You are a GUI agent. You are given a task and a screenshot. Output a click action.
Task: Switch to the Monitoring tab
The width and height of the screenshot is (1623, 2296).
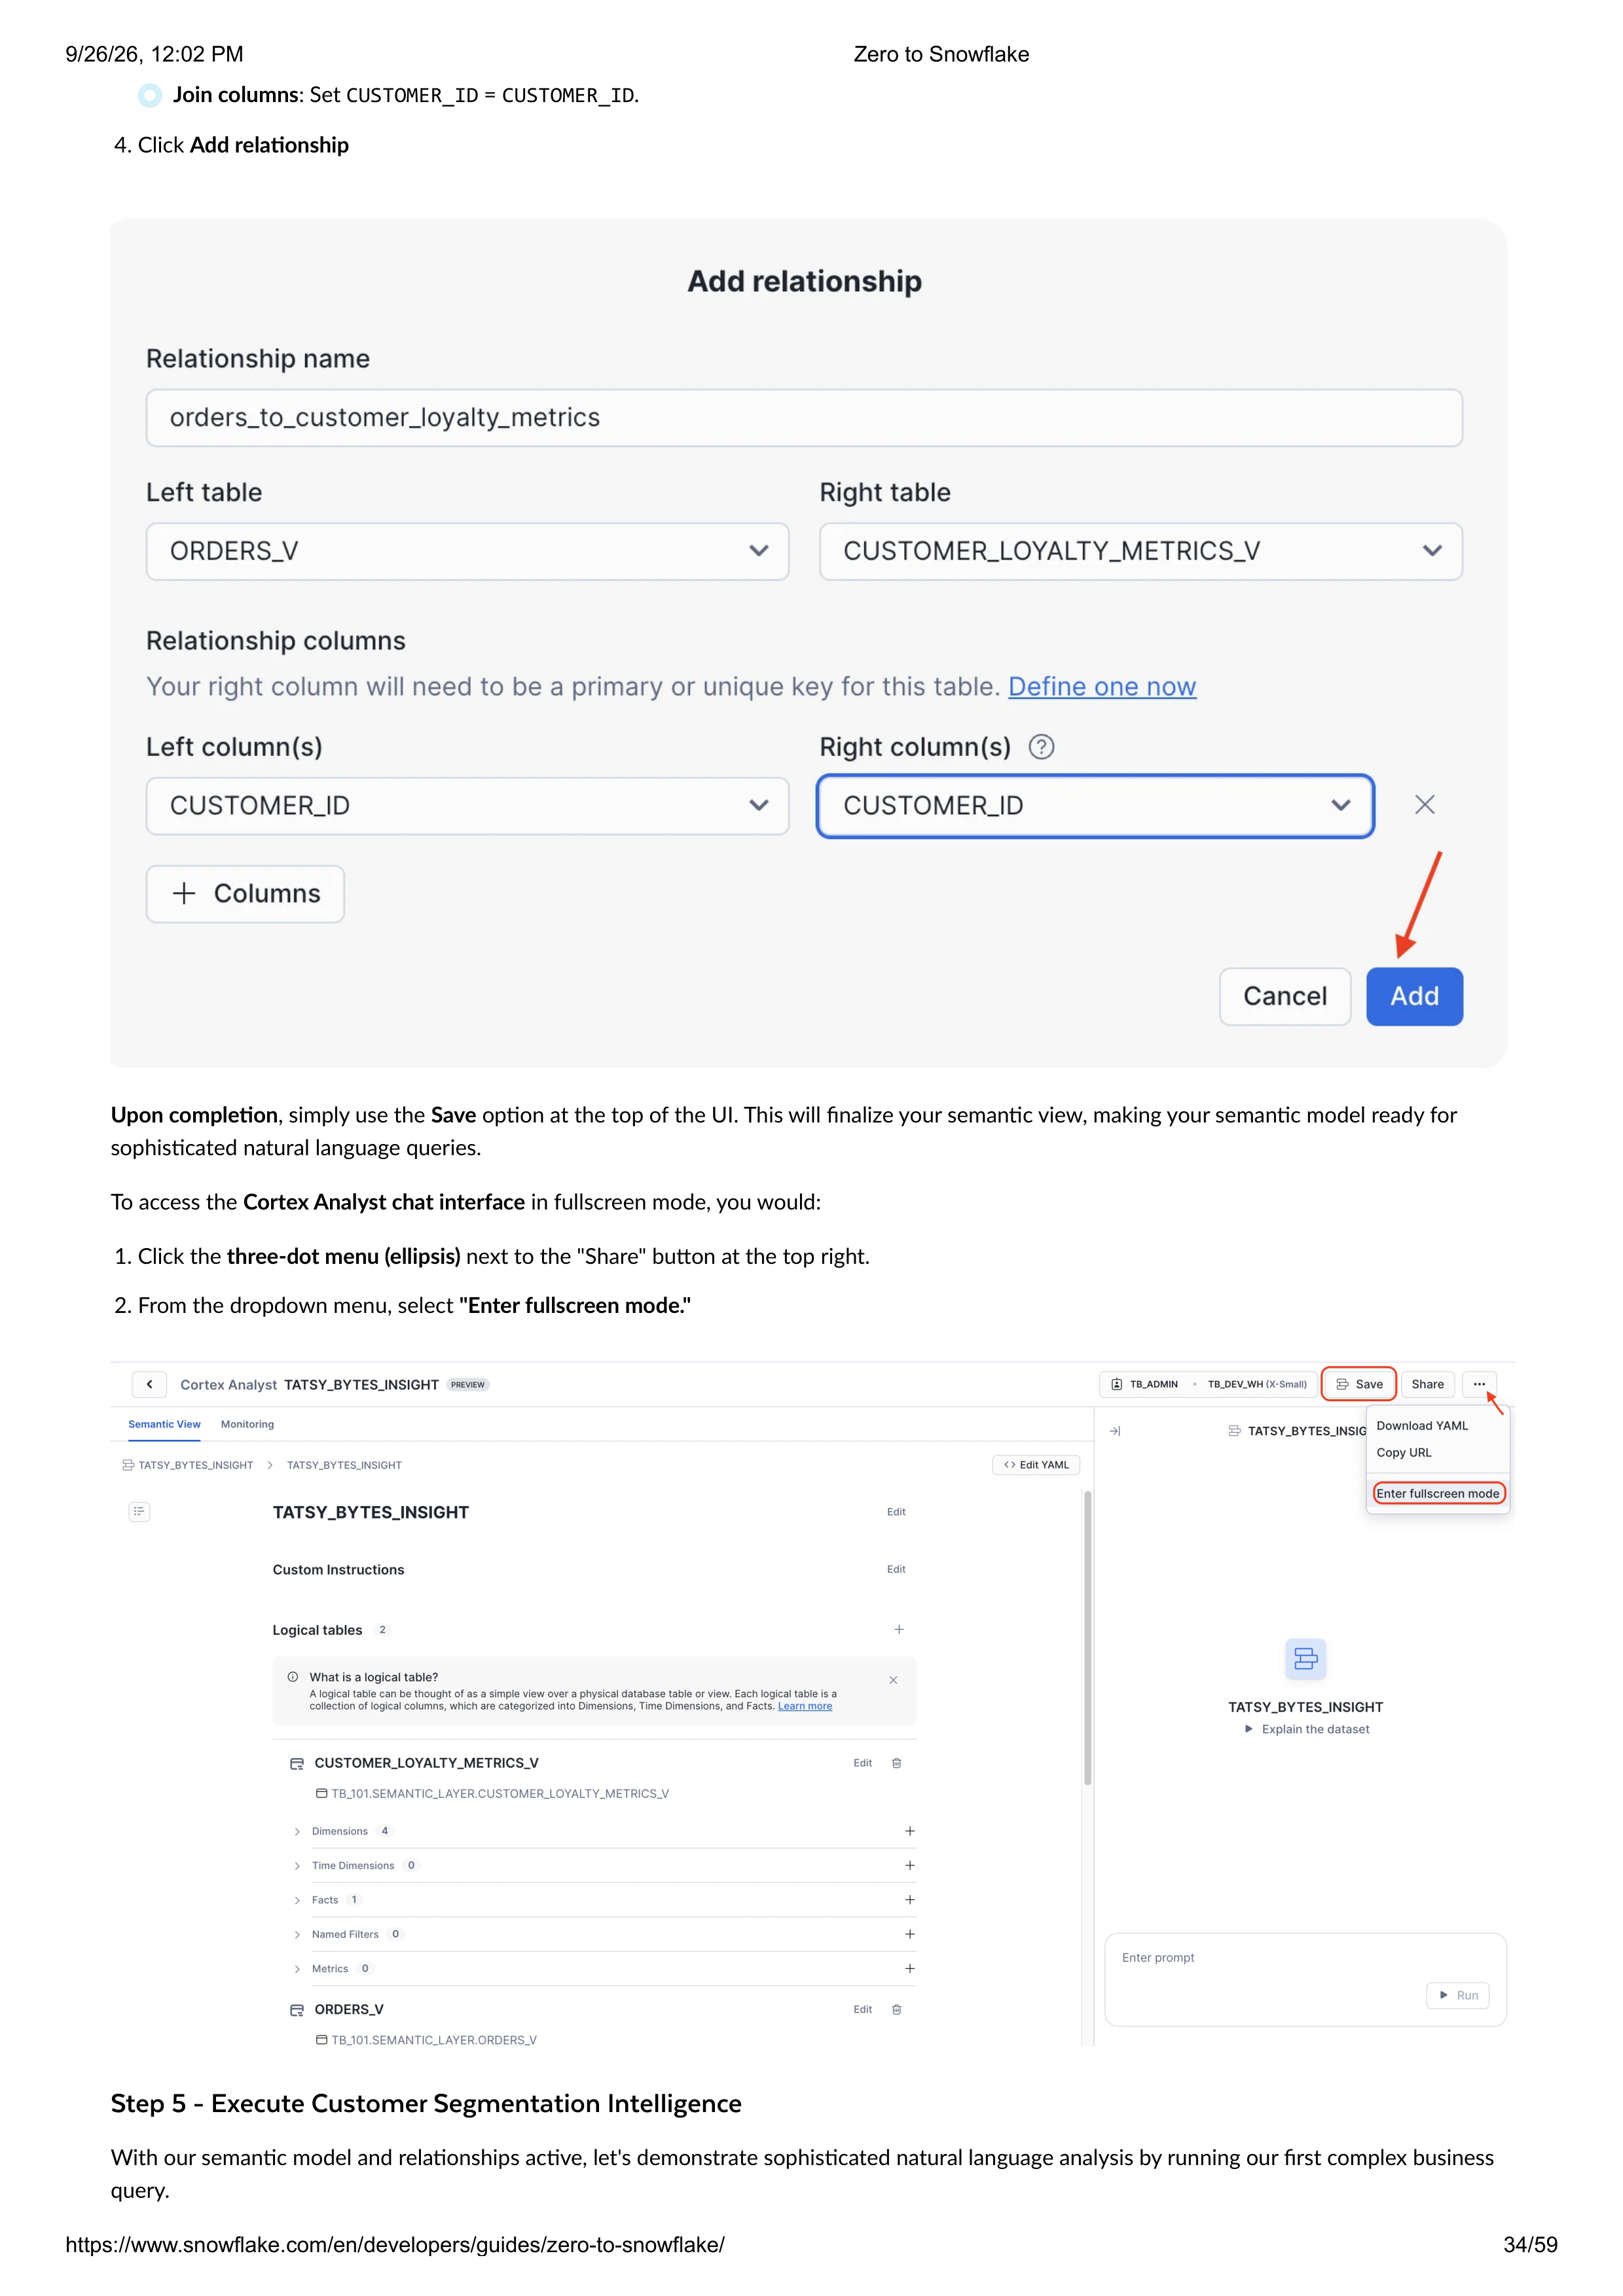tap(247, 1424)
